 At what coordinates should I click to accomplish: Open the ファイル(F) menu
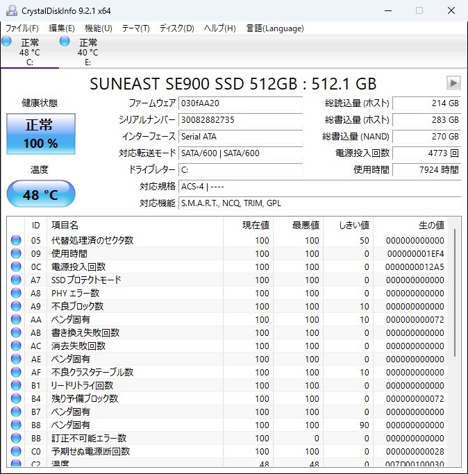pos(22,28)
